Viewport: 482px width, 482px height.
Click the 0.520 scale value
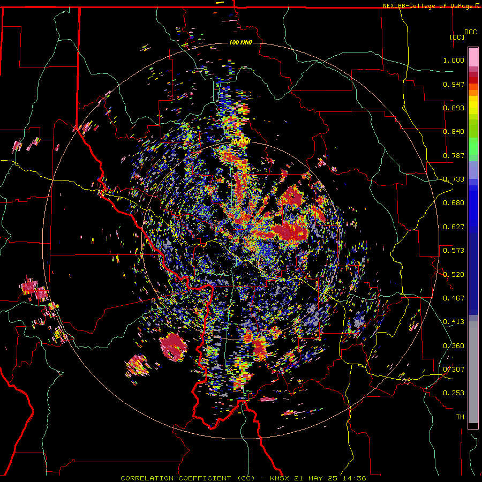point(454,275)
